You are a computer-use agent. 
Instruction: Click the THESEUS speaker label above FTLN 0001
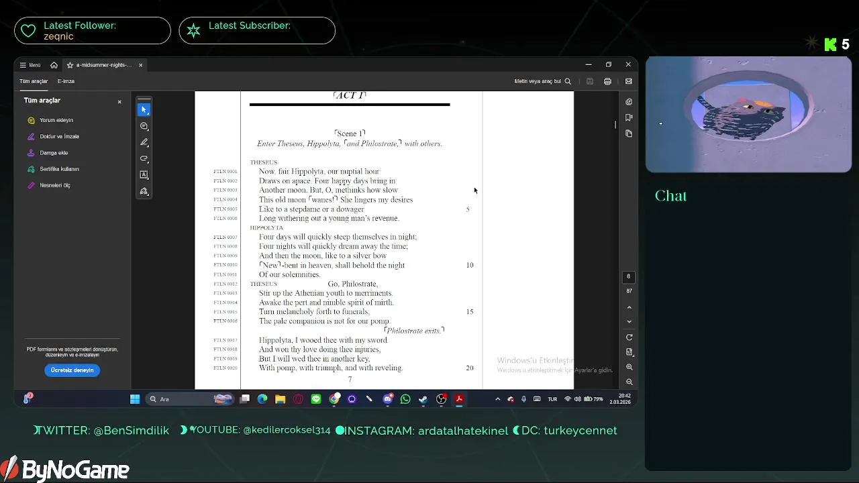(x=264, y=162)
